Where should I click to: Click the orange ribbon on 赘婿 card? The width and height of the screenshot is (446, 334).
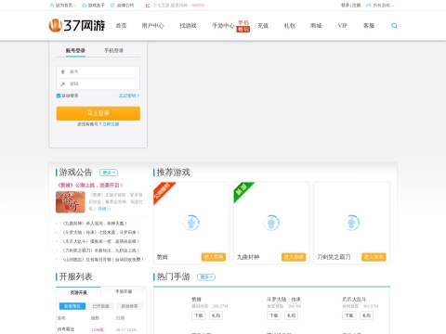coord(164,192)
